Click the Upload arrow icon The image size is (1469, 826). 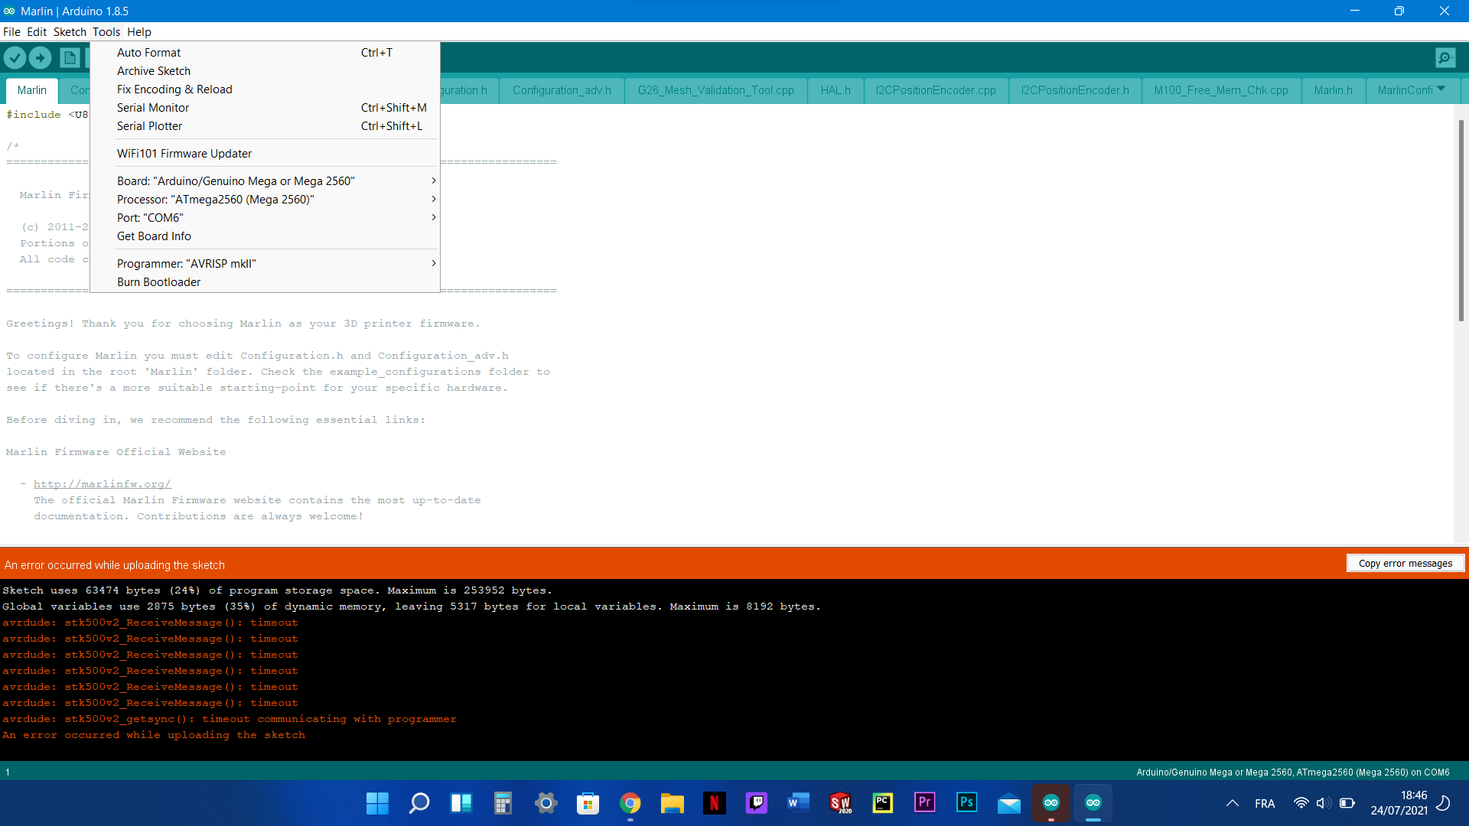coord(40,57)
